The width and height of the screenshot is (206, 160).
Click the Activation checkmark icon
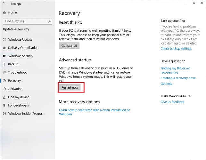[4, 89]
